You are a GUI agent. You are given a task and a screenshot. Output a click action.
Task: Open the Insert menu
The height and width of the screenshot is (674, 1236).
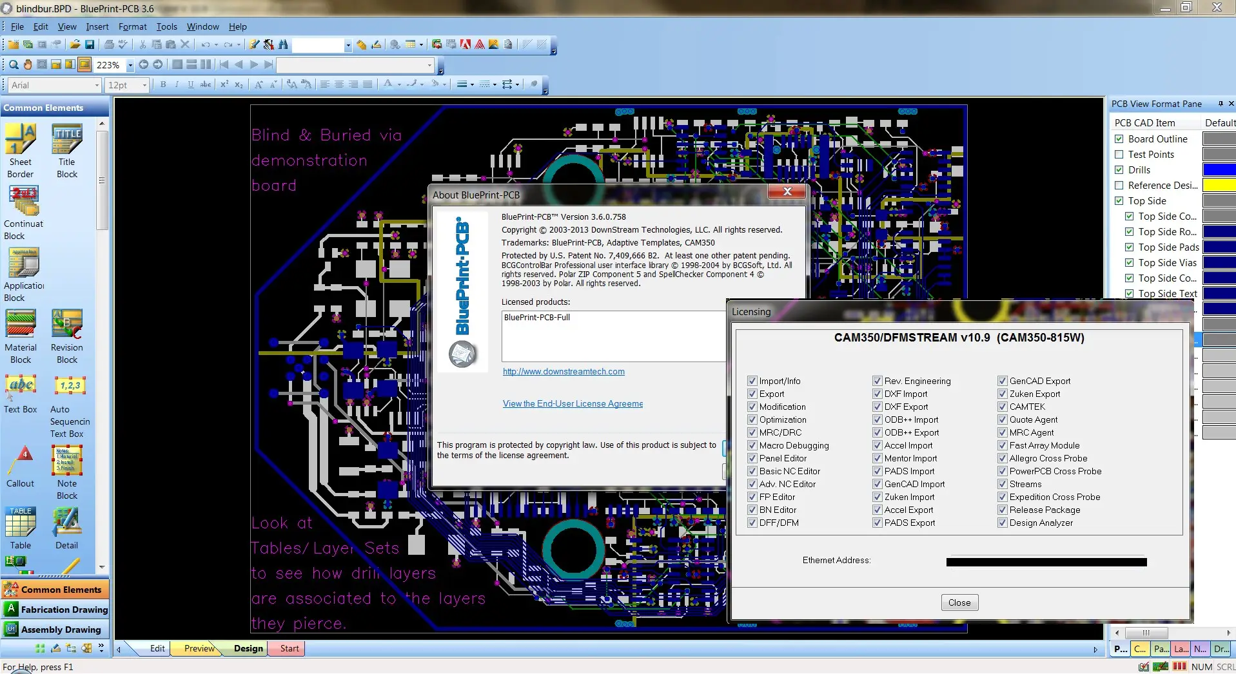97,26
